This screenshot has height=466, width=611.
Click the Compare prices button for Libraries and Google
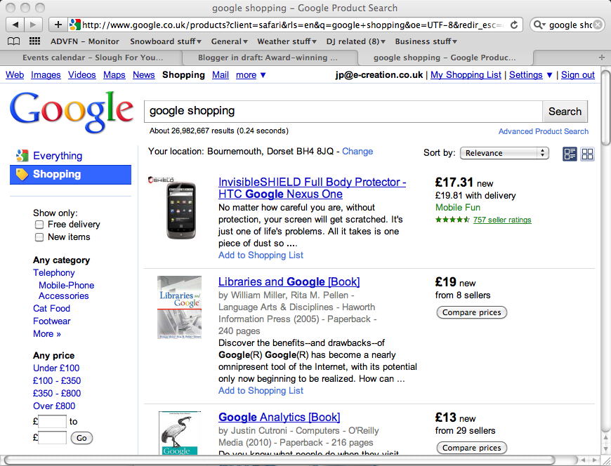point(471,312)
